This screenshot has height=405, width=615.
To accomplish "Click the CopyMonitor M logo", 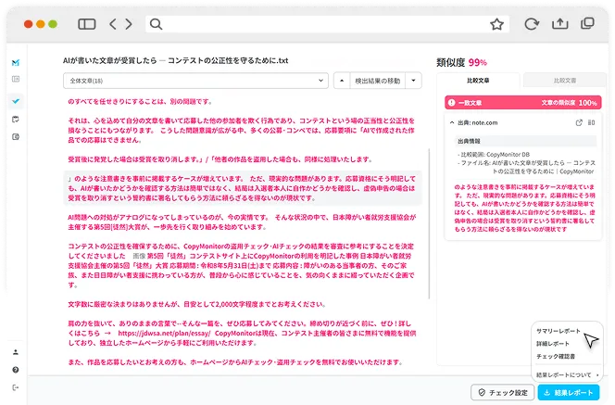I will tap(16, 62).
